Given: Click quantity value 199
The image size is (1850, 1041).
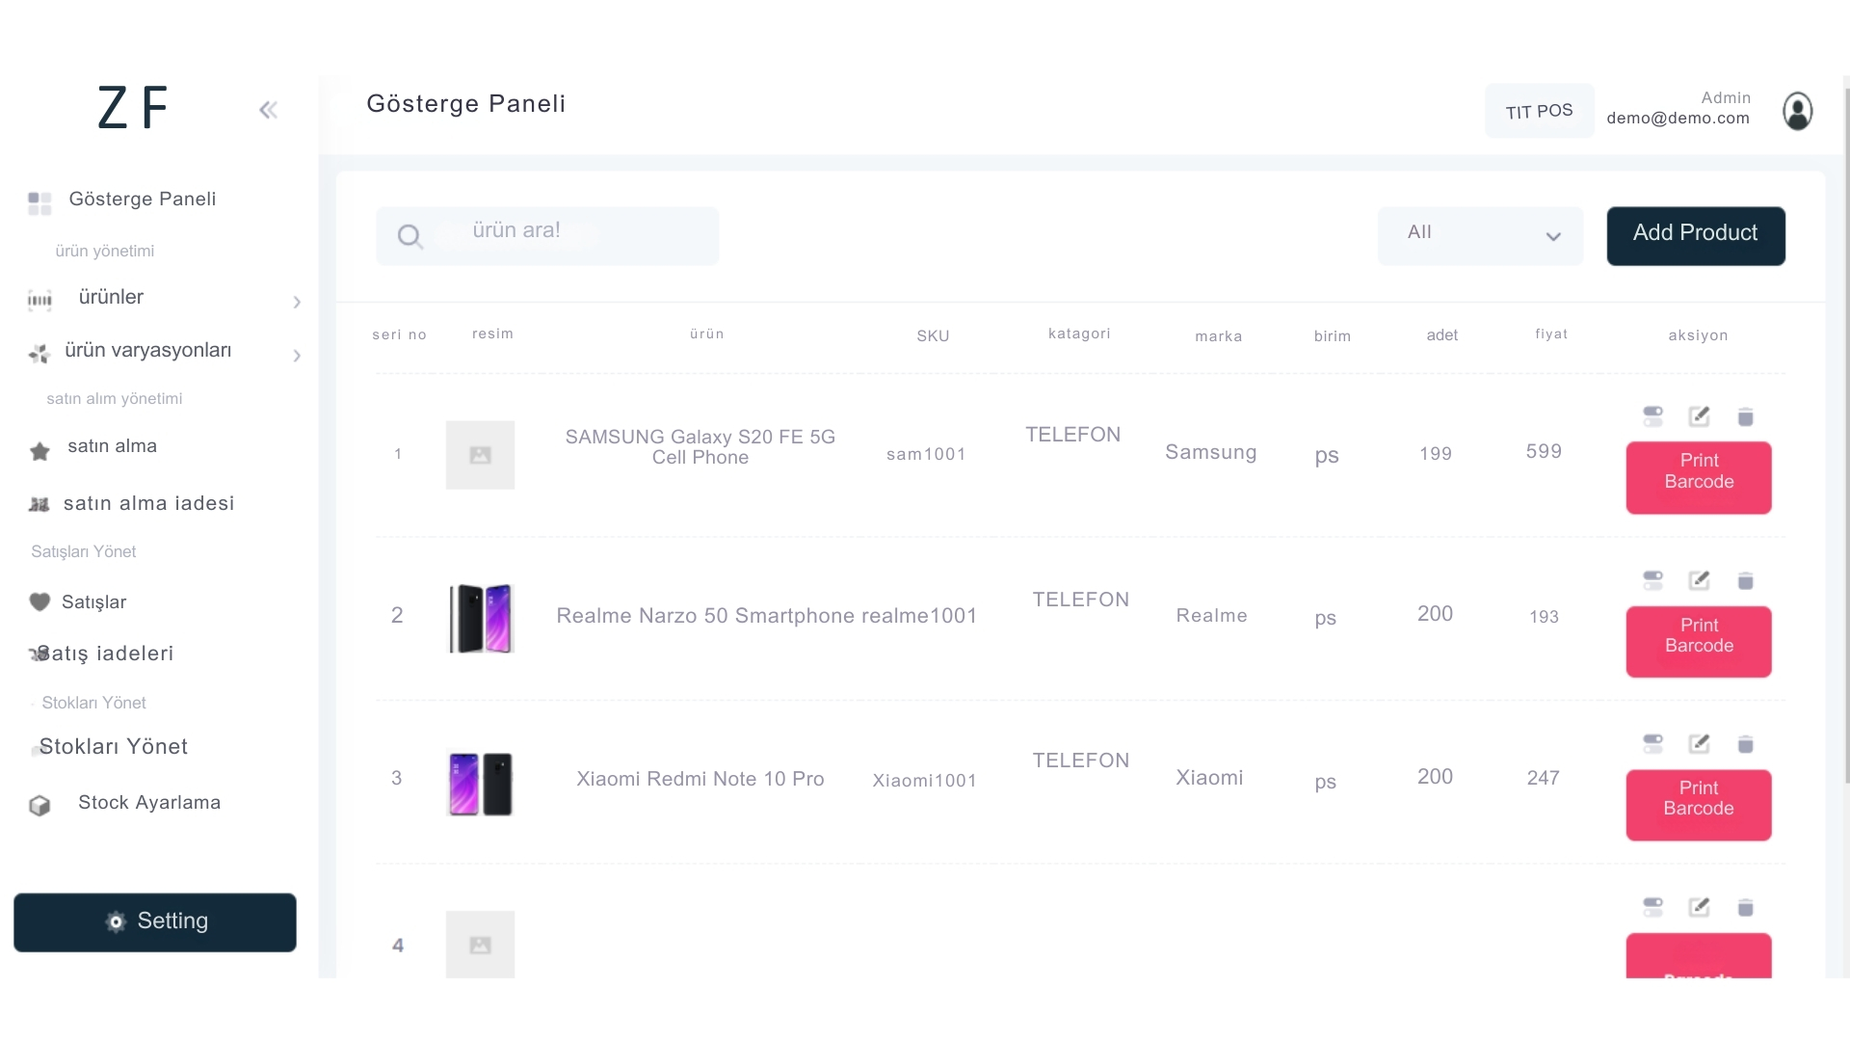Looking at the screenshot, I should point(1436,454).
